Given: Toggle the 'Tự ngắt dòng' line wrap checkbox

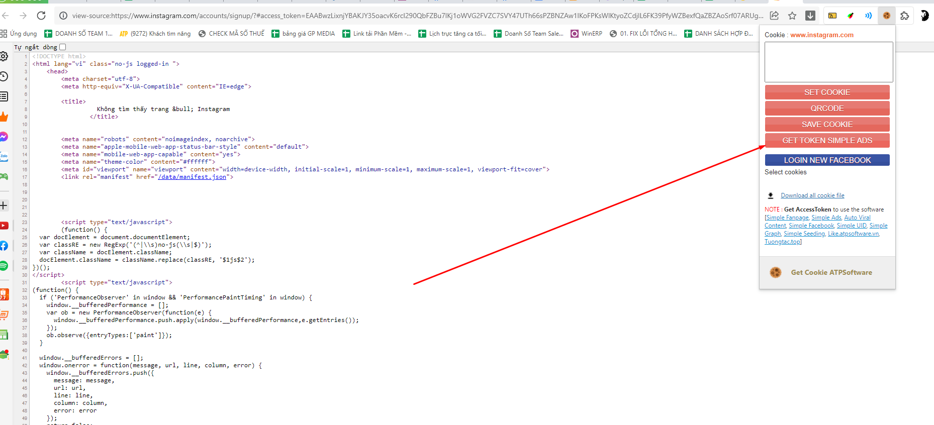Looking at the screenshot, I should pos(63,47).
